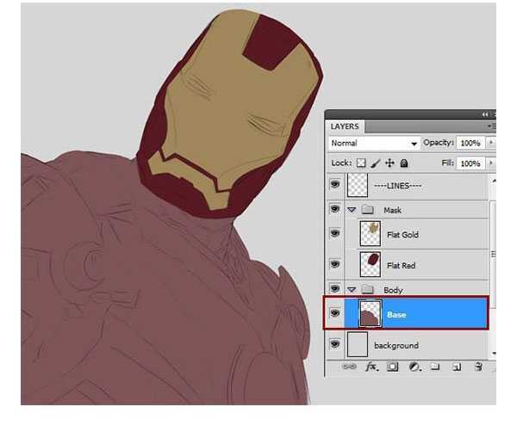Screen dimensions: 517x444
Task: Enable lock position (move cross) icon
Action: 389,163
